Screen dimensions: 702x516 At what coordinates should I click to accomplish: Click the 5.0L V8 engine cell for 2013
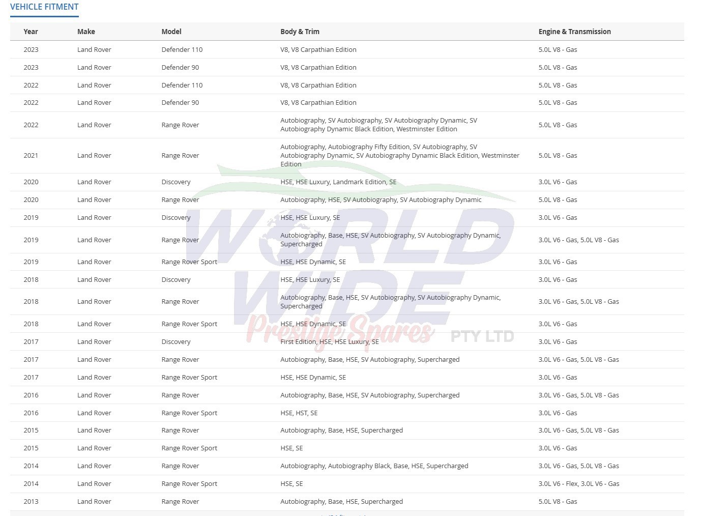558,502
